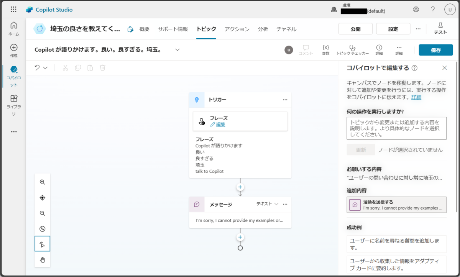The image size is (460, 277).
Task: Open the app launcher waffle icon
Action: click(x=13, y=10)
